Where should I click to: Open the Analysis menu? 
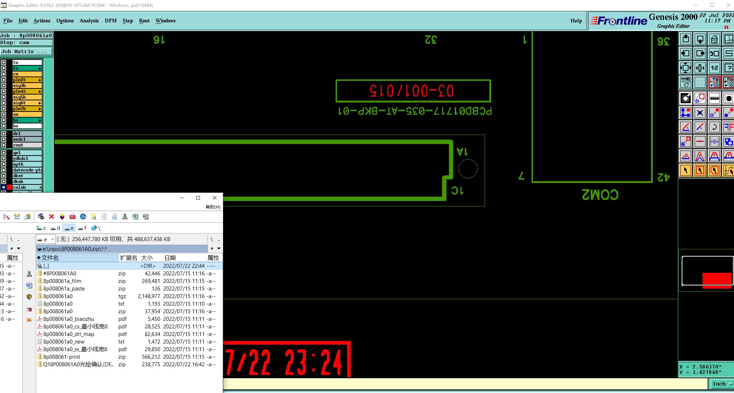coord(89,21)
